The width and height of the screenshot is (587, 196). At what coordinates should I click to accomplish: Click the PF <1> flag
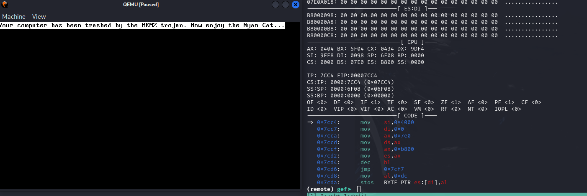pyautogui.click(x=505, y=102)
